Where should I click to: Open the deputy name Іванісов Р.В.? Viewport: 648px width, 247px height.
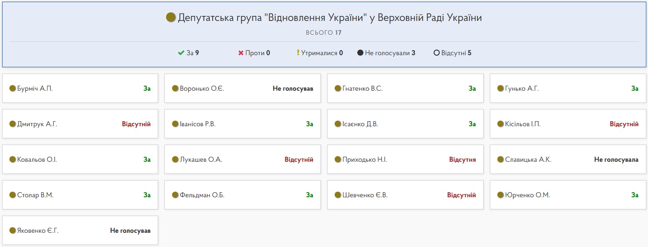pyautogui.click(x=198, y=124)
